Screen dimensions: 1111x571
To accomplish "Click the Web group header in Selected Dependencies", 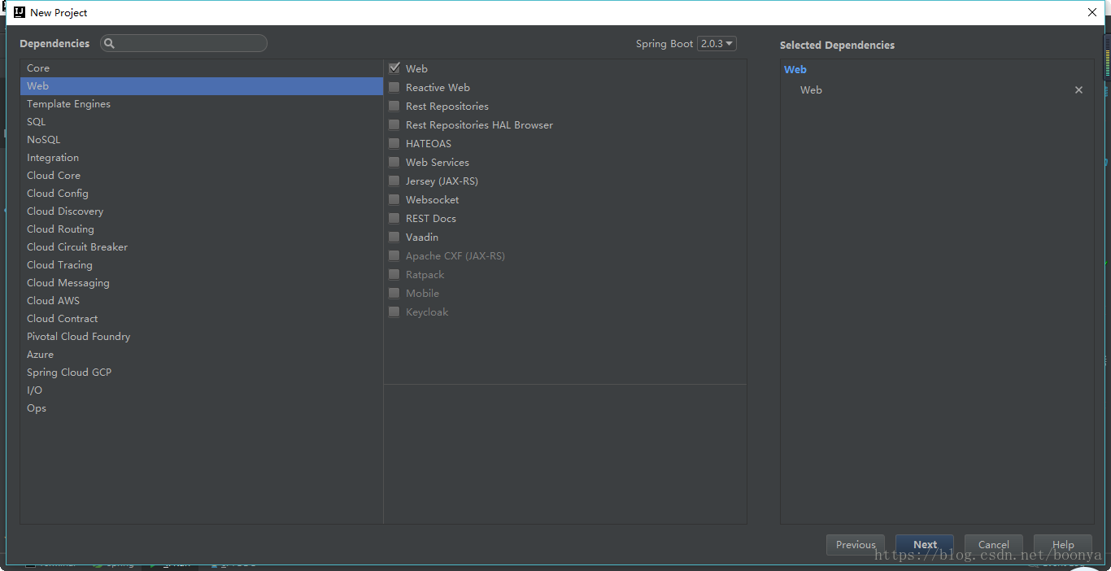I will pos(795,70).
